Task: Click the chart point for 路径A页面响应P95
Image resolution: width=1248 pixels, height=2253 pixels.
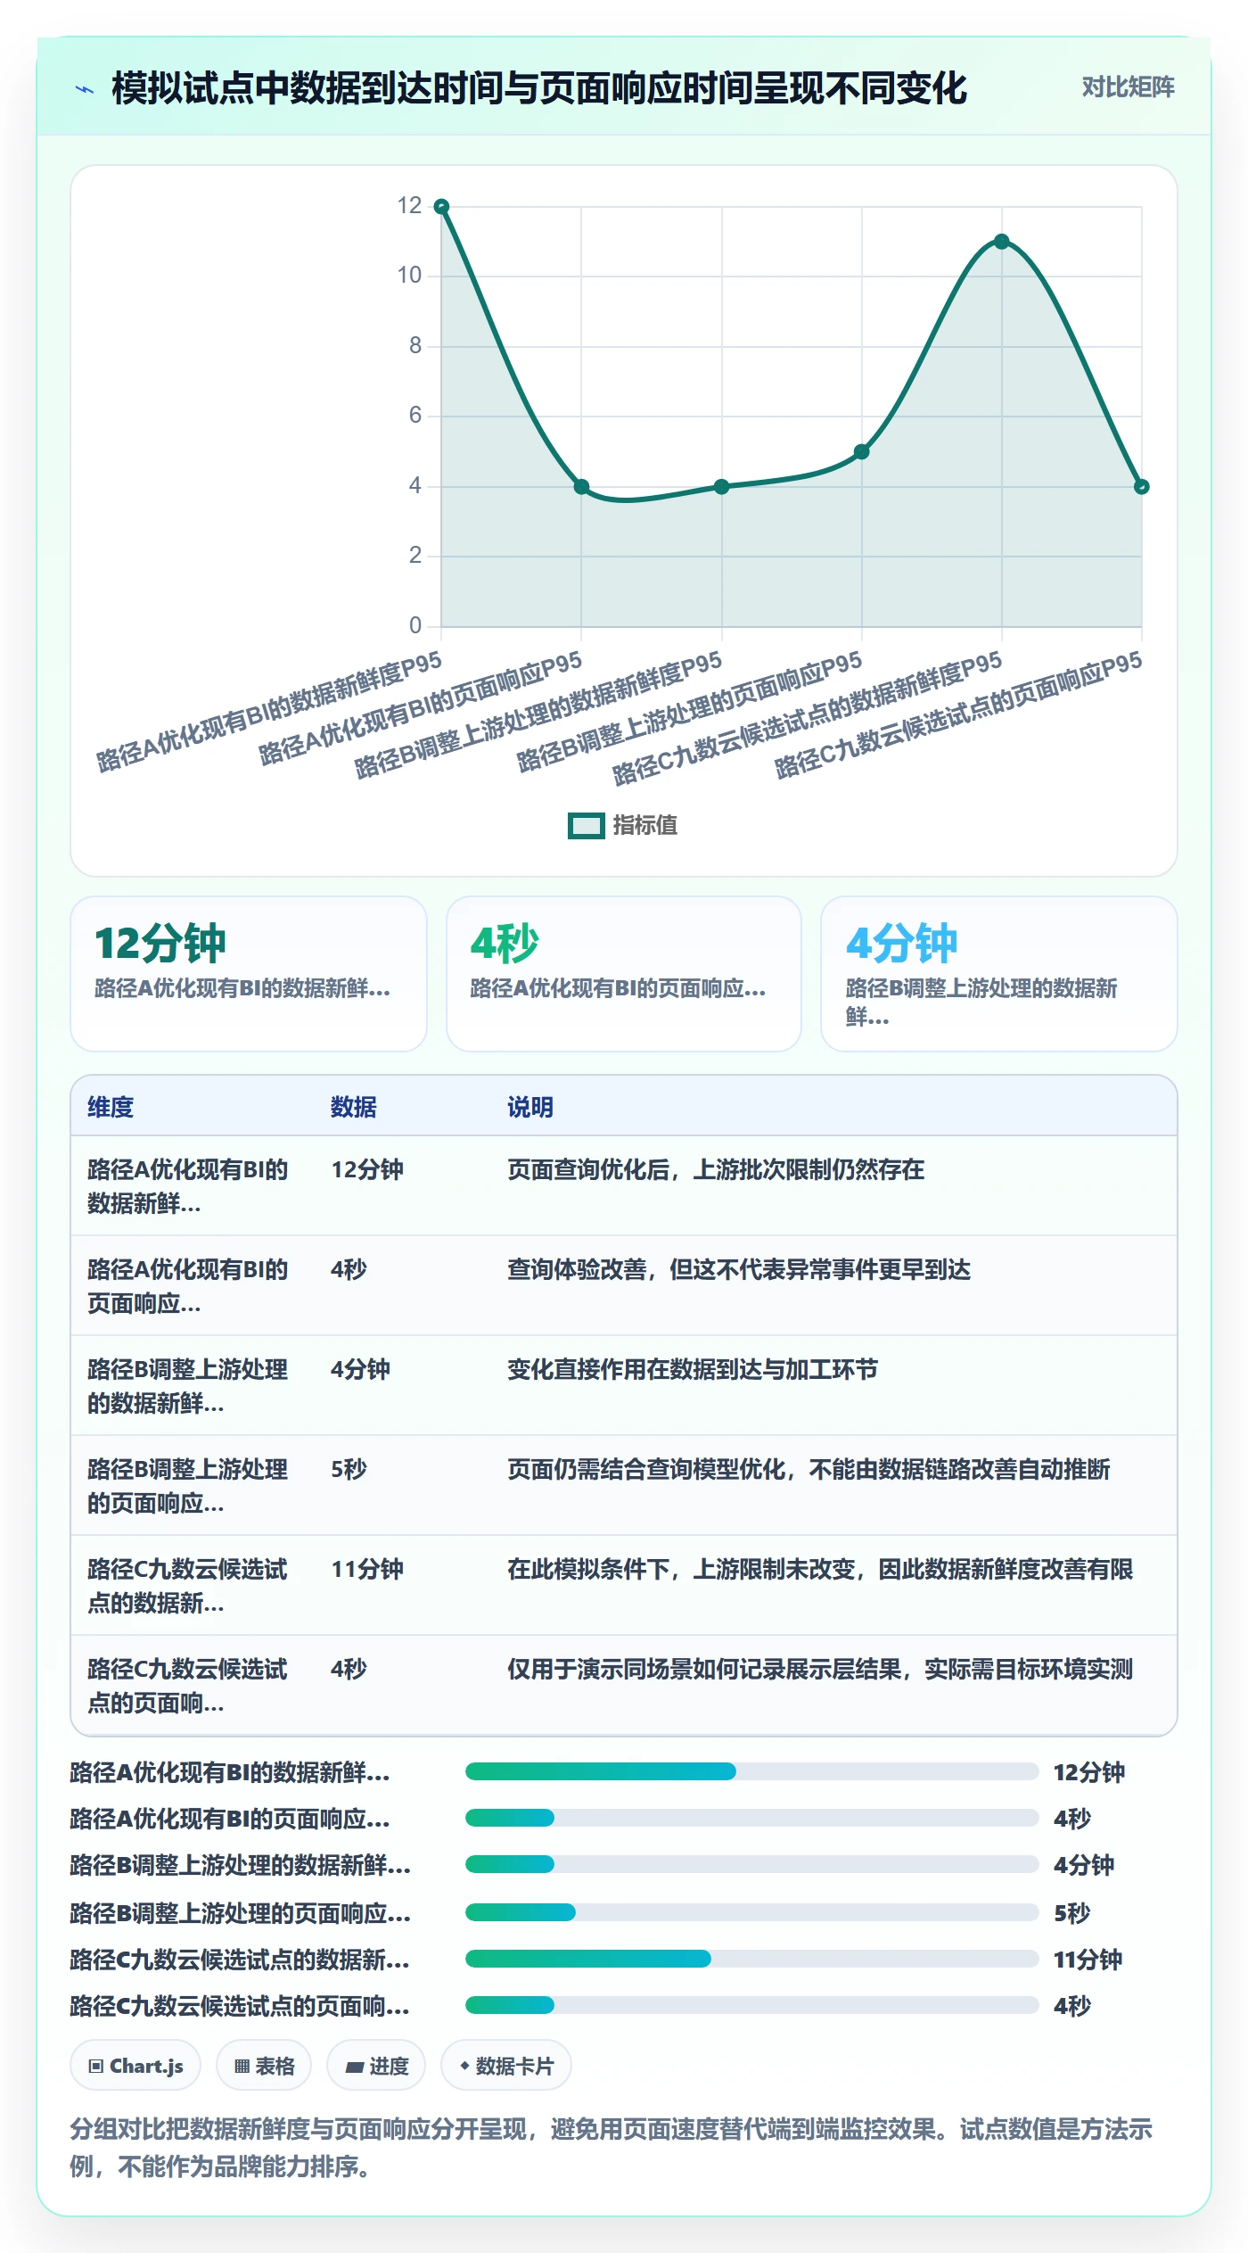Action: (581, 487)
